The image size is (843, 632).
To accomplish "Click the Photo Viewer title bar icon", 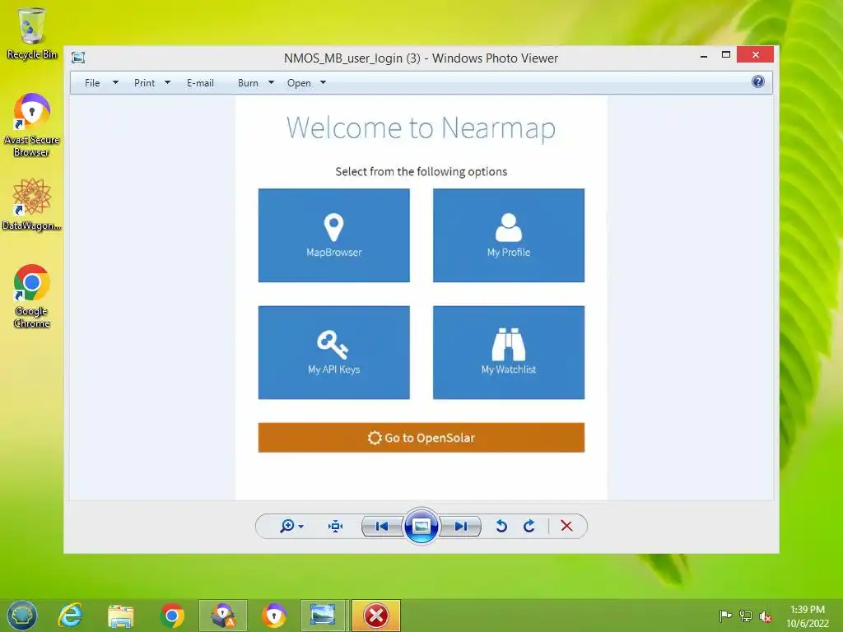I will [x=78, y=58].
